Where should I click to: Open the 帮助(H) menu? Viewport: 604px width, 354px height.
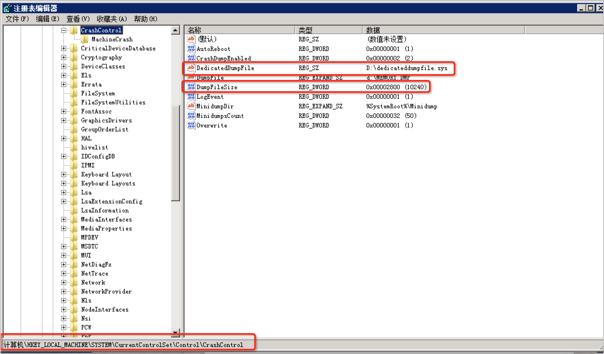point(146,19)
